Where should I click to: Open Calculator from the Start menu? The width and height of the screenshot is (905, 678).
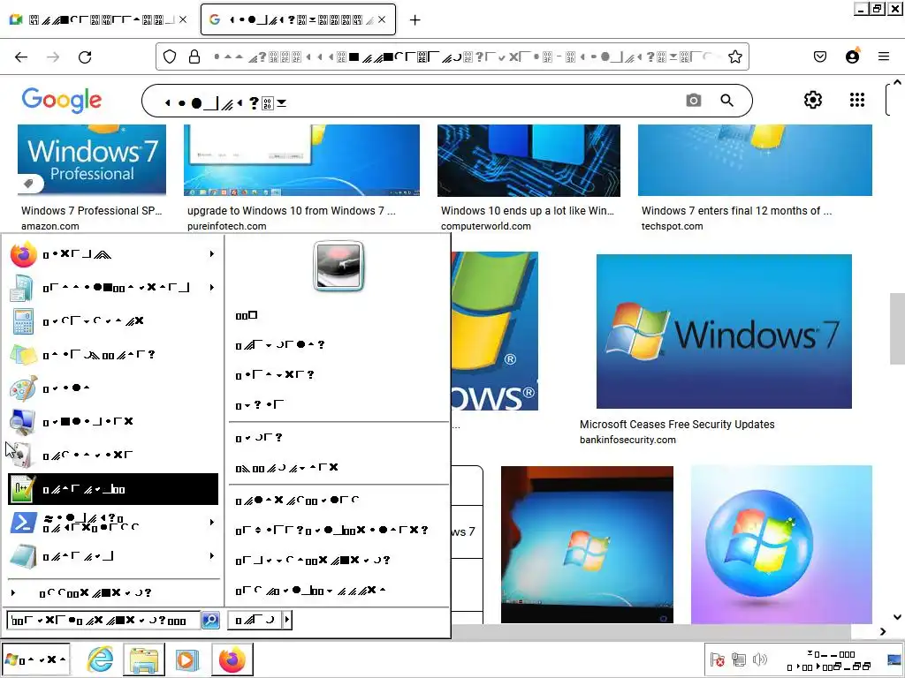[x=113, y=320]
